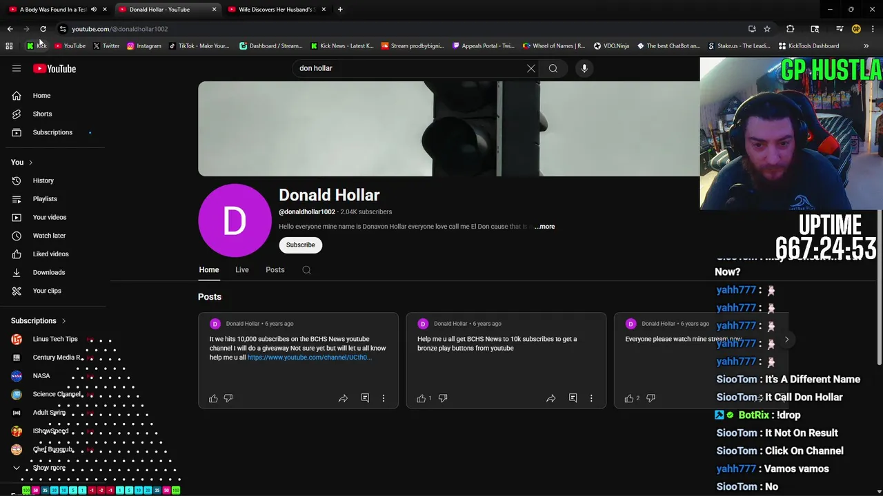Open Subscriptions in the sidebar
Viewport: 883px width, 496px height.
click(x=54, y=132)
